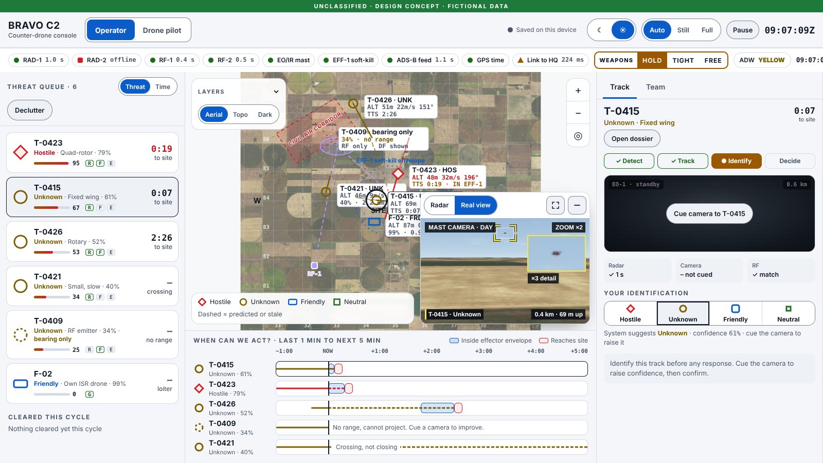Select Radar view in camera panel
The width and height of the screenshot is (823, 463).
[x=439, y=205]
